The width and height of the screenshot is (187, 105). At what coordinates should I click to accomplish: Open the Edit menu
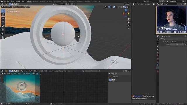click(x=8, y=1)
